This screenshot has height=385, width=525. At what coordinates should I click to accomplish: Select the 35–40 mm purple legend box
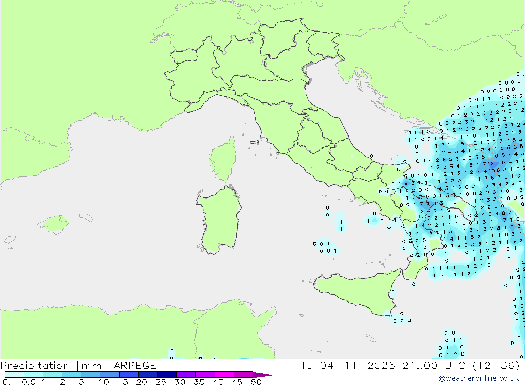tap(205, 374)
